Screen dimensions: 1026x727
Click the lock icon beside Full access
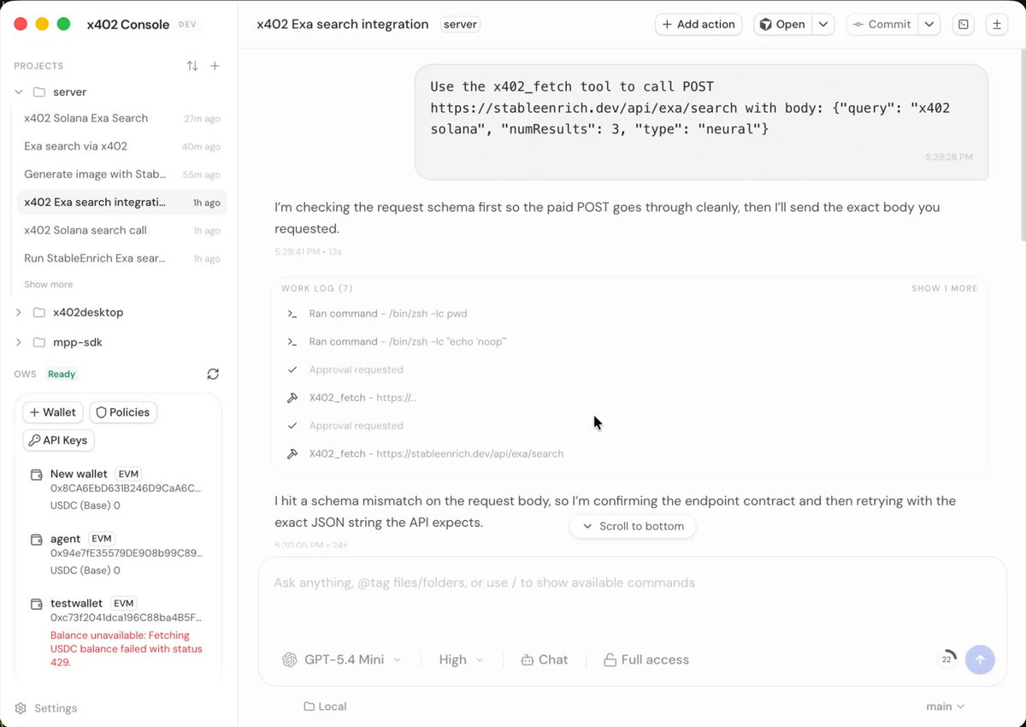[610, 659]
